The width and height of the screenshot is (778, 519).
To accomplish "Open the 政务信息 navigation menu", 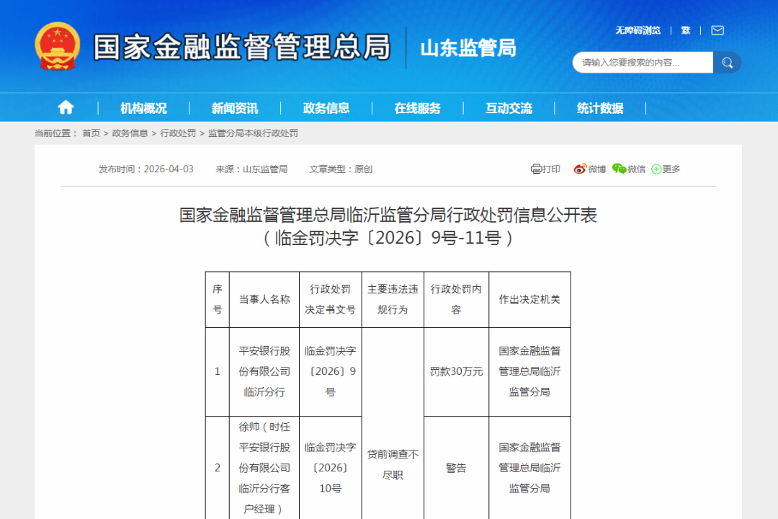I will (x=326, y=108).
